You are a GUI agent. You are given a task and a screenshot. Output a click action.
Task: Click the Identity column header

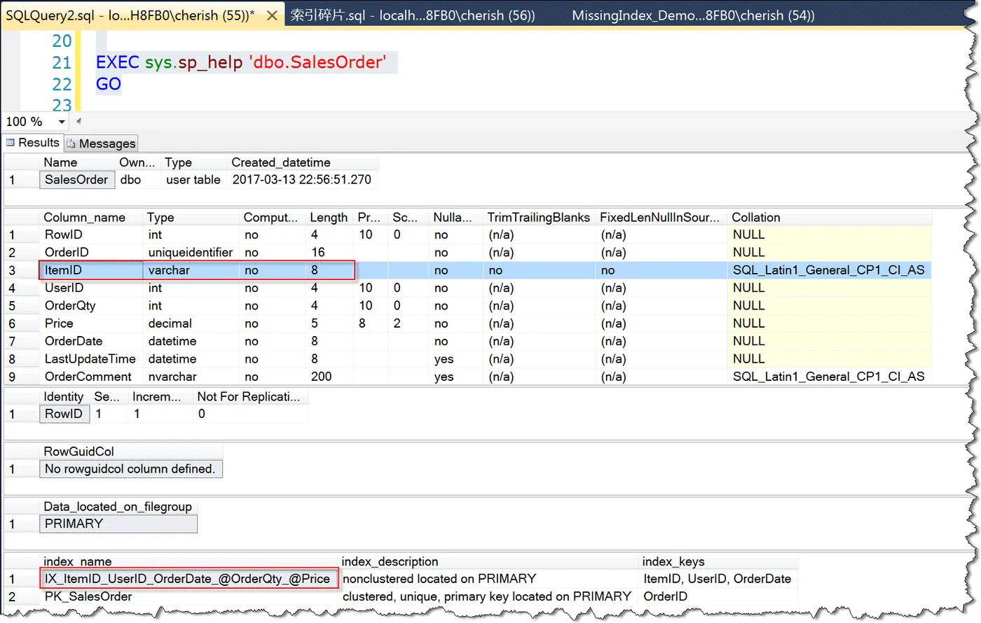(x=64, y=397)
